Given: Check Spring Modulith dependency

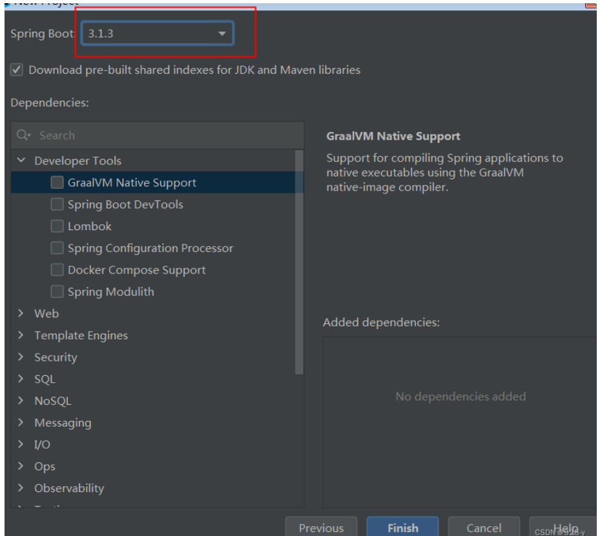Looking at the screenshot, I should [57, 292].
